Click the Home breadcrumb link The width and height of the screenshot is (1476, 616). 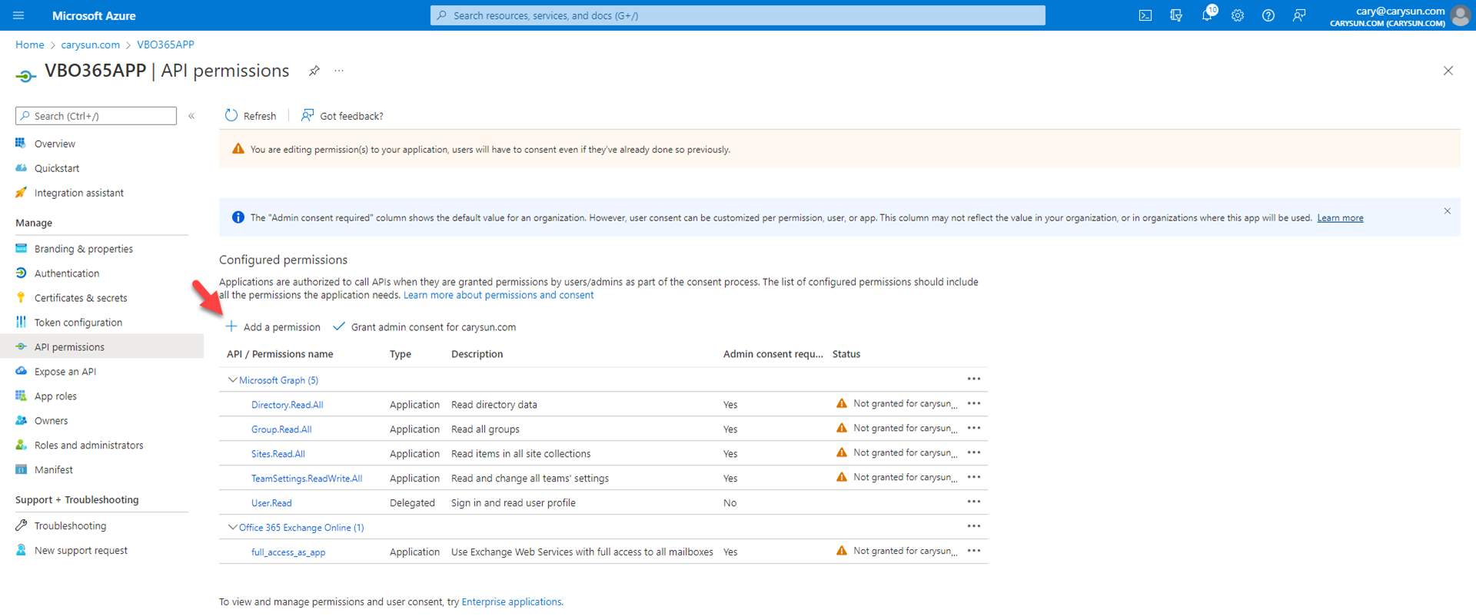coord(30,45)
